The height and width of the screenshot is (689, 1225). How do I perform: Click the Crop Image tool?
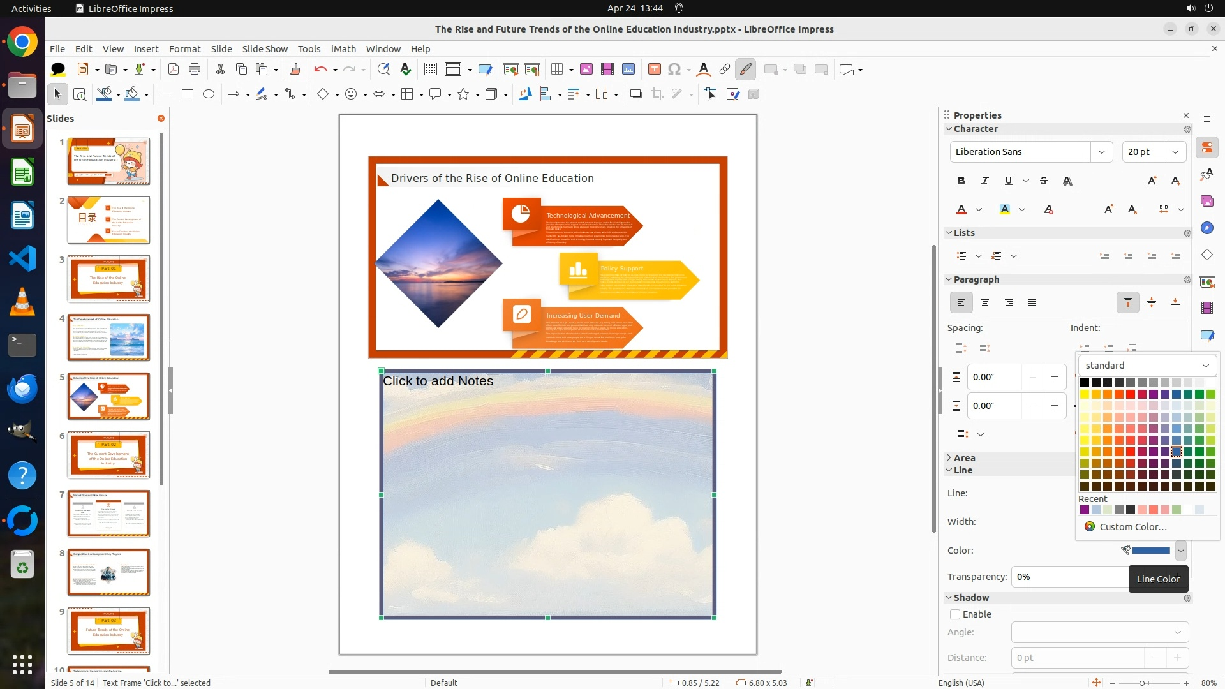tap(657, 94)
